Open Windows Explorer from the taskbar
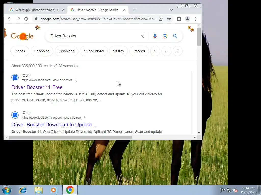The image size is (261, 195). pos(38,190)
